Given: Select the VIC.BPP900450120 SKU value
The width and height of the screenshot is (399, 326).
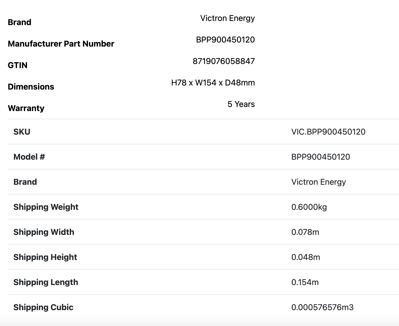Looking at the screenshot, I should click(328, 132).
